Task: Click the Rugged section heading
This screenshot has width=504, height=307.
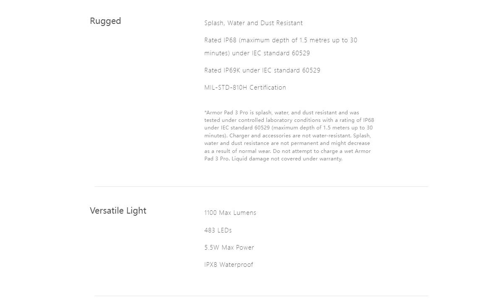Action: point(105,21)
